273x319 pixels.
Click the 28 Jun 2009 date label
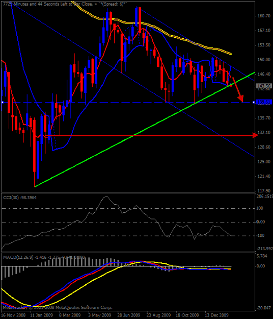tap(129, 315)
